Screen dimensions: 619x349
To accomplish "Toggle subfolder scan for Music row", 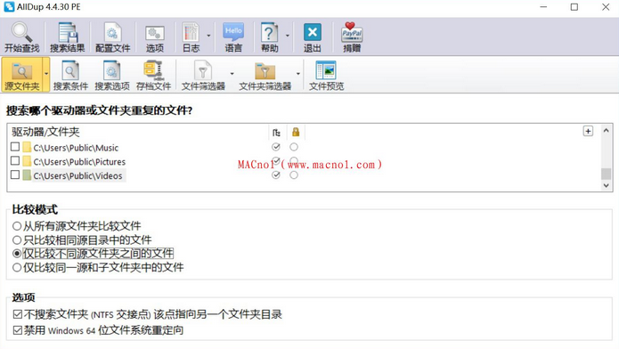I will click(276, 147).
